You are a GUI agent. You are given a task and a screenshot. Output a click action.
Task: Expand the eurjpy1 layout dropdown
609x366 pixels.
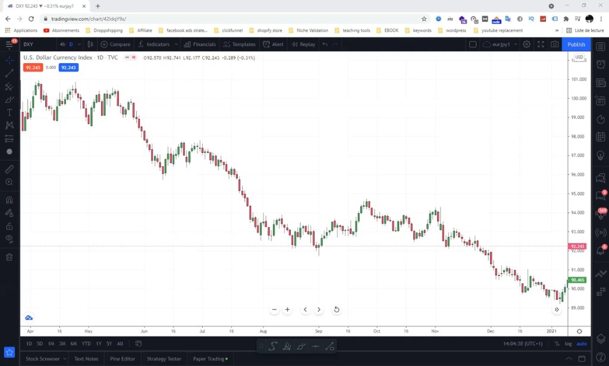coord(516,44)
